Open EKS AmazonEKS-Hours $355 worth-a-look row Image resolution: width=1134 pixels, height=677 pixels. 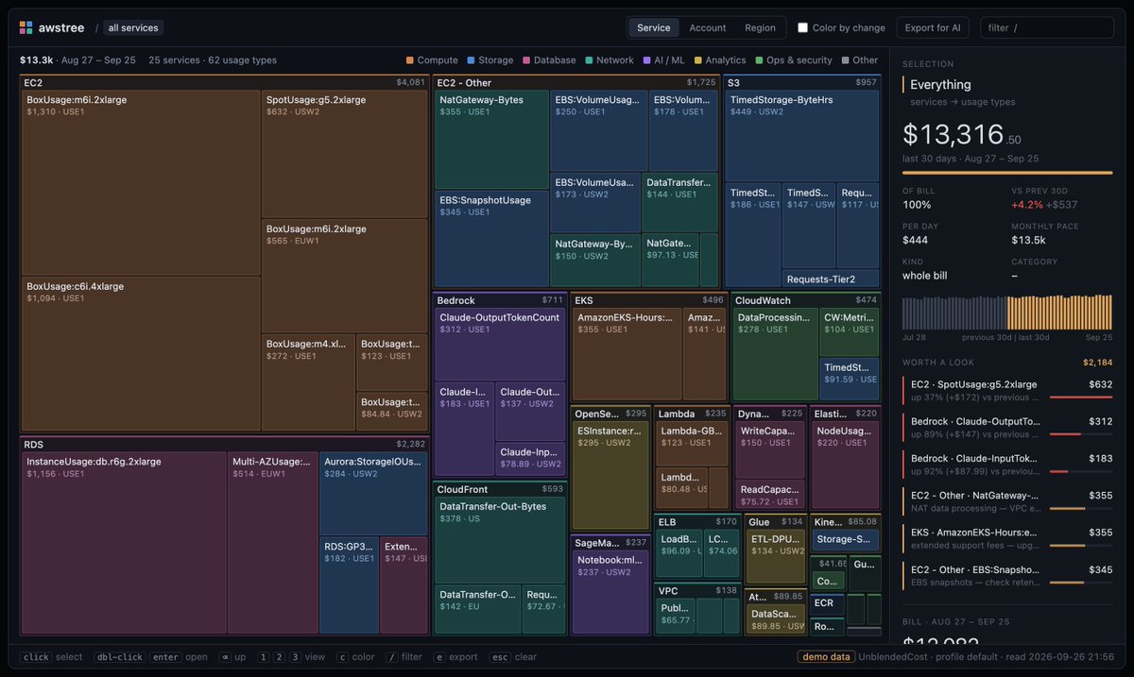point(1007,538)
